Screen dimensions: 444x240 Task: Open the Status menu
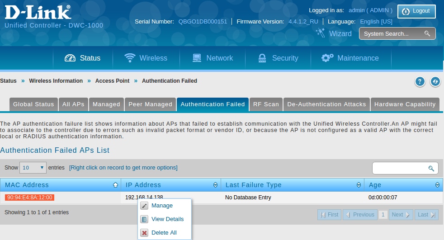[x=83, y=58]
